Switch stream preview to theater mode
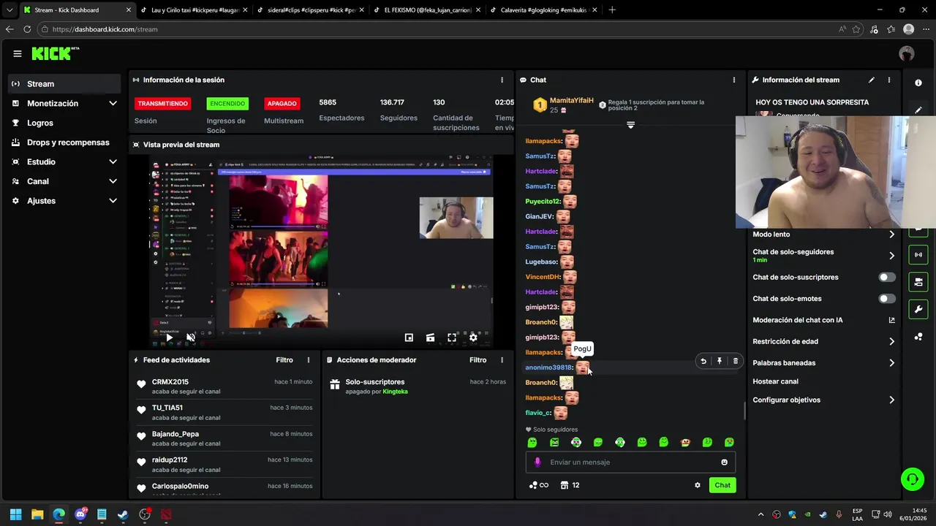The width and height of the screenshot is (936, 526). point(430,338)
